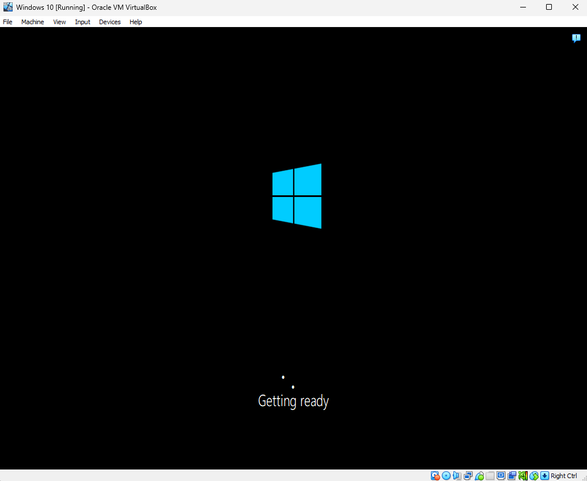
Task: Click the shared folders indicator
Action: click(490, 476)
